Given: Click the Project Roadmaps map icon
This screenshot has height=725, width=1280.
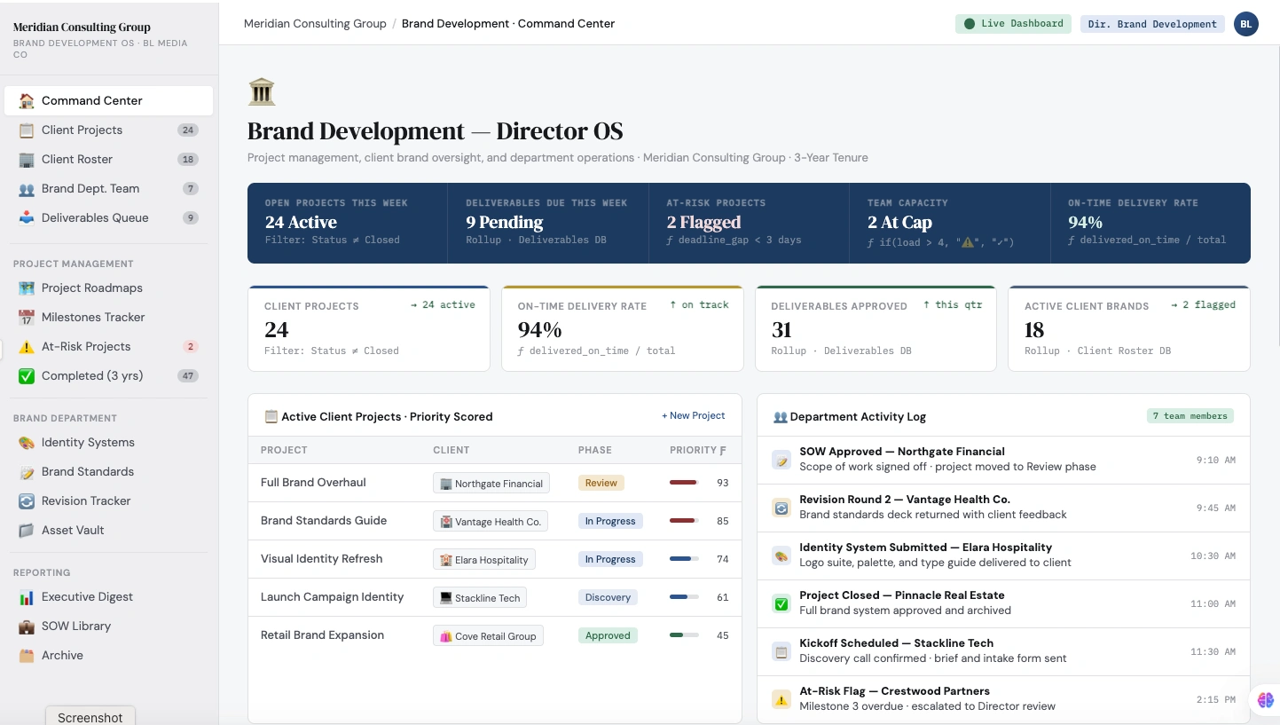Looking at the screenshot, I should (27, 288).
